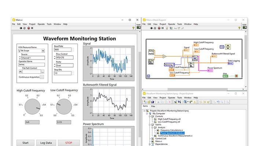Expand the Dependencies node in project tree
258x146 pixels.
point(150,144)
